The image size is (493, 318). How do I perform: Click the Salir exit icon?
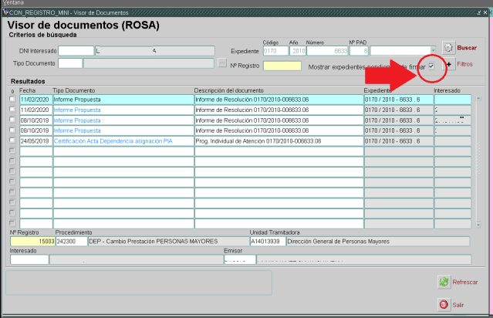[x=444, y=305]
